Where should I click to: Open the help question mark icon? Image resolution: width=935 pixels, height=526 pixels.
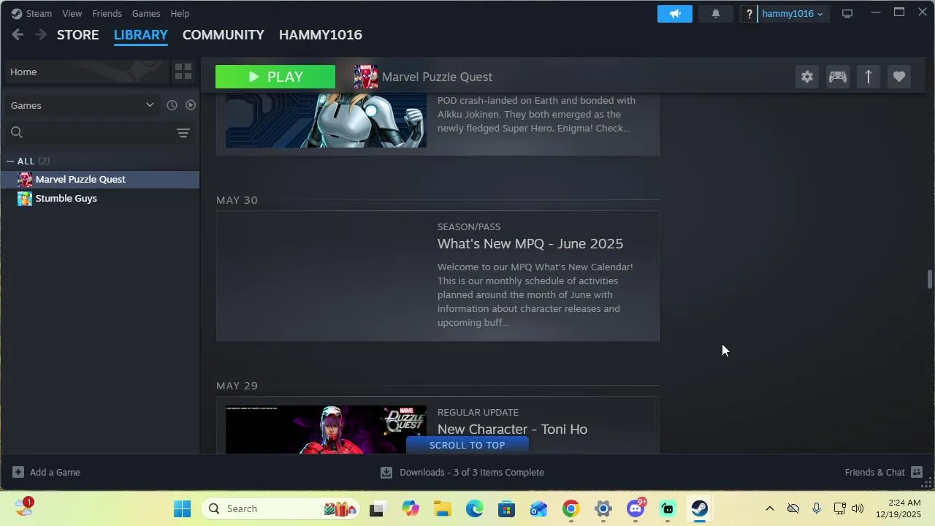(x=749, y=14)
